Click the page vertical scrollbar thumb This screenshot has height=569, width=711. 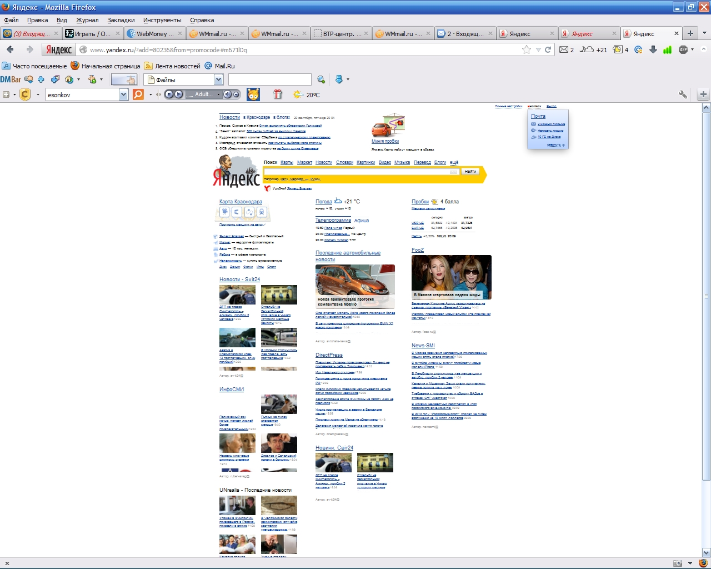point(707,296)
